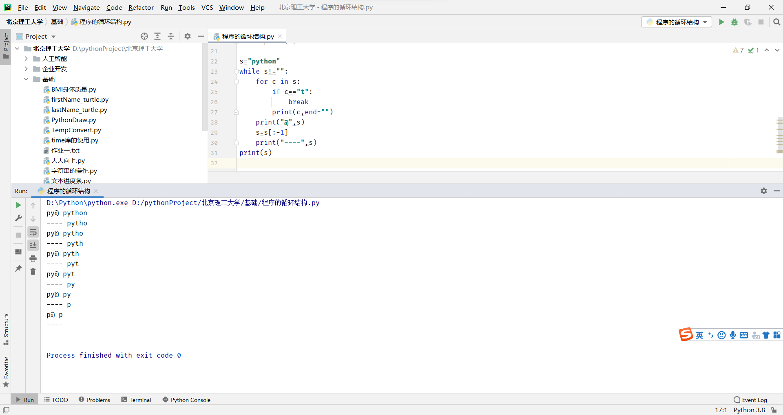Open the TODO tool window
Viewport: 783px width, 415px height.
point(56,400)
